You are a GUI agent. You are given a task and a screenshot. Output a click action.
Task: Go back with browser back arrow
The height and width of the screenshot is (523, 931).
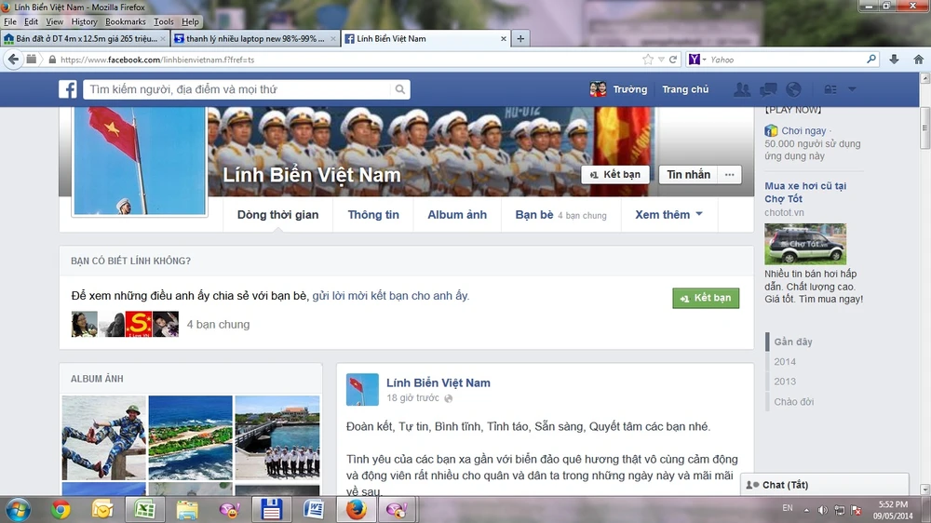tap(13, 60)
